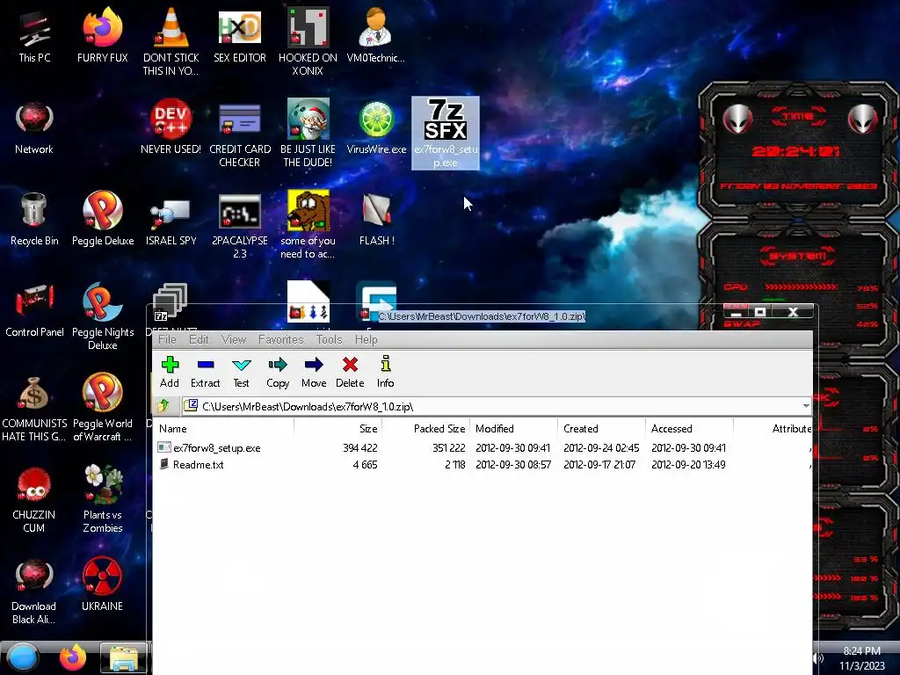Viewport: 900px width, 675px height.
Task: Select Peggle World of Warcraft icon
Action: click(102, 408)
